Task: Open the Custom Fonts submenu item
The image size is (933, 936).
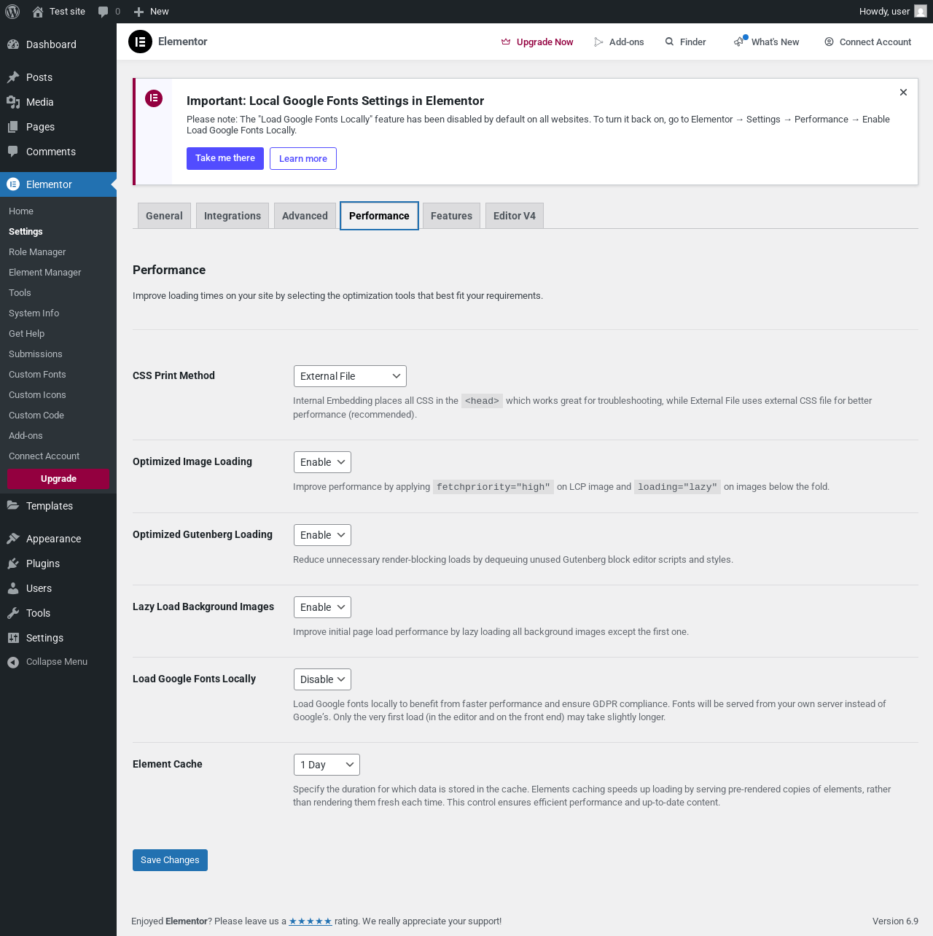Action: point(37,375)
